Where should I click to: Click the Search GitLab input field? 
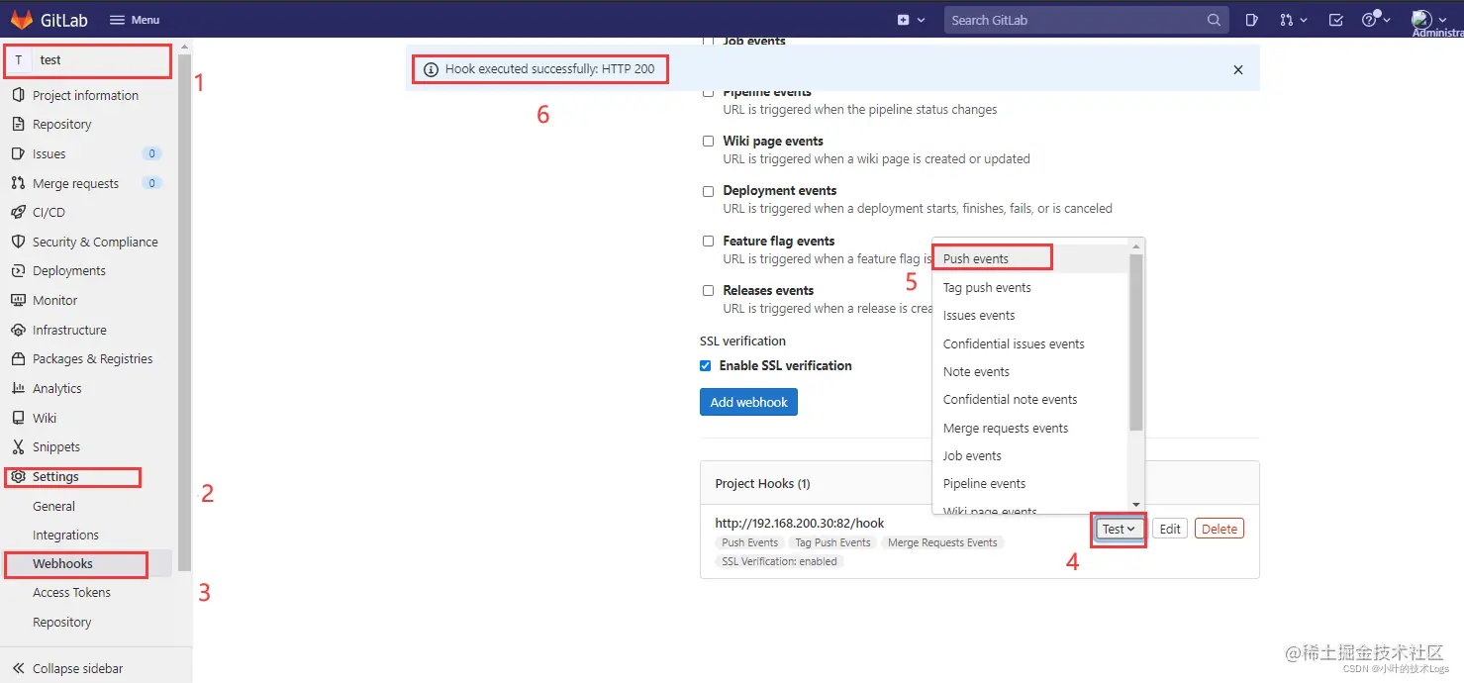pos(1084,20)
